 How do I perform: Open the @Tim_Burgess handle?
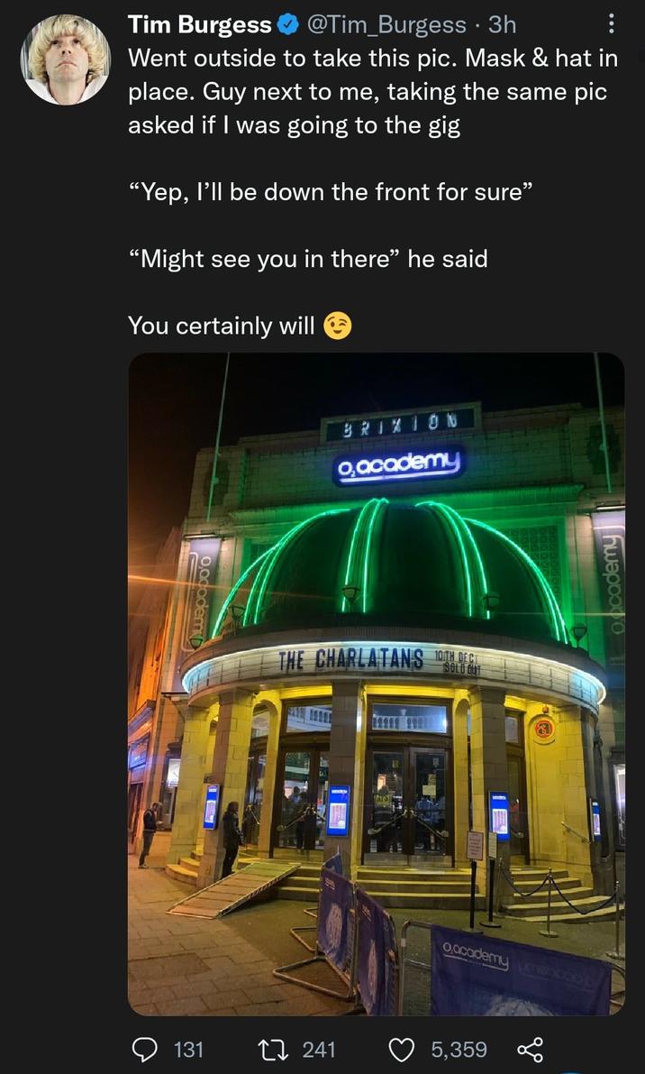pyautogui.click(x=387, y=25)
